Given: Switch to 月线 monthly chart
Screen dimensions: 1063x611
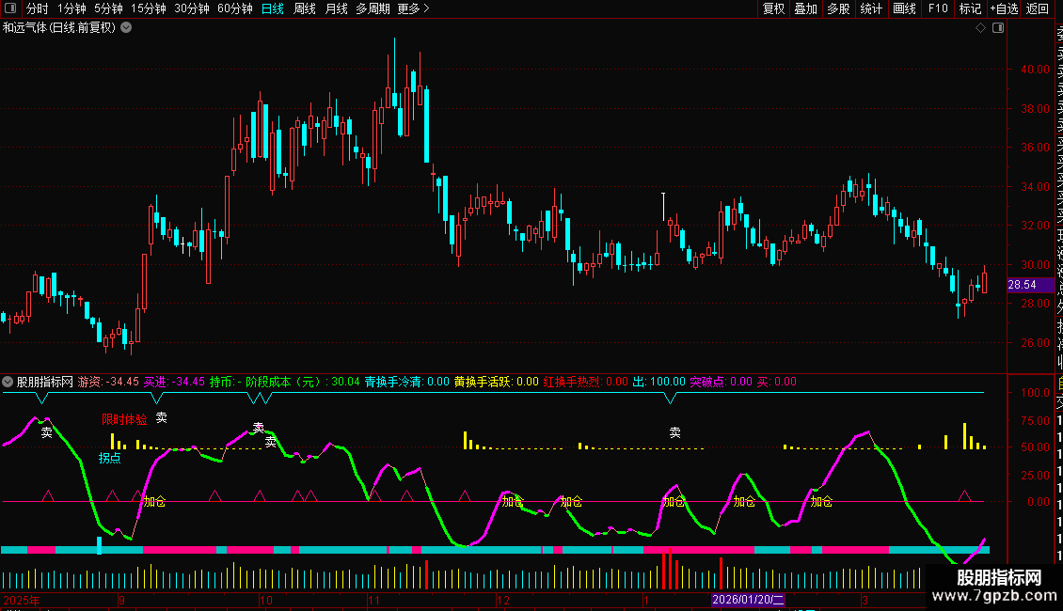Looking at the screenshot, I should (x=336, y=8).
